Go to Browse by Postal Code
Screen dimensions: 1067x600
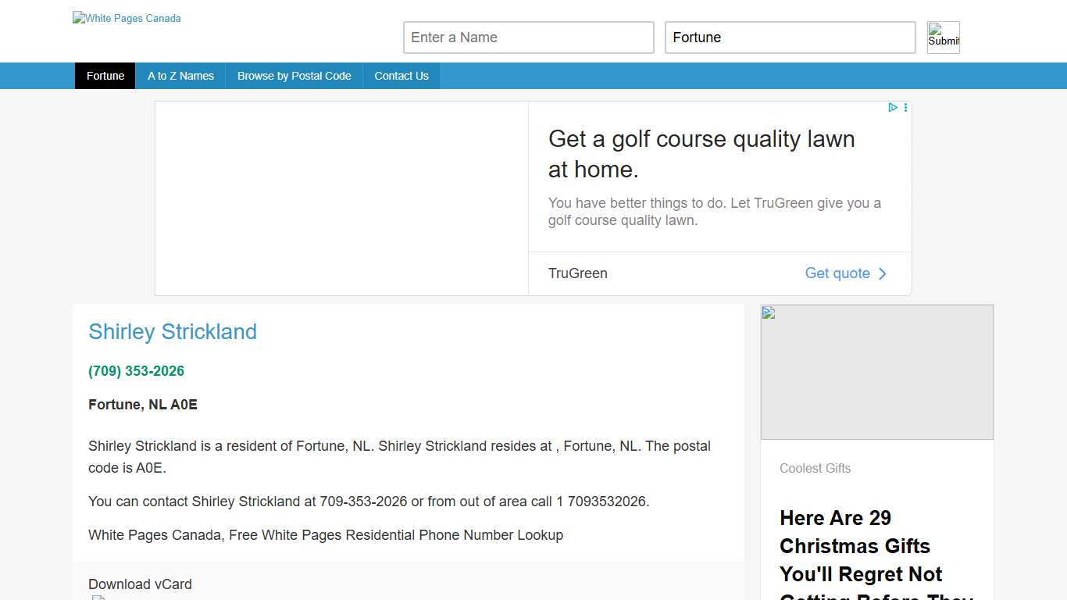coord(294,76)
